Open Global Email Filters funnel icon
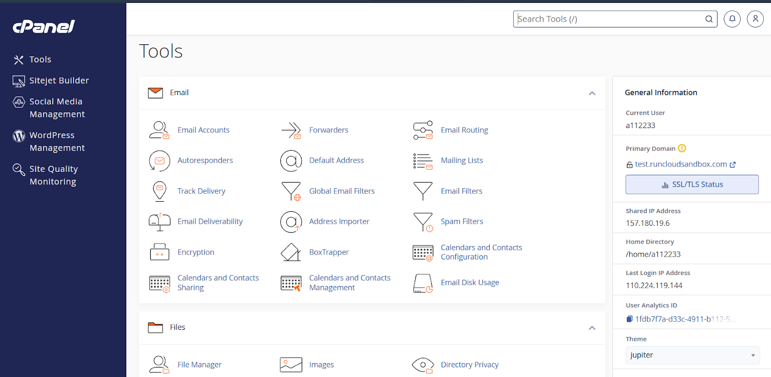The width and height of the screenshot is (771, 377). coord(291,191)
